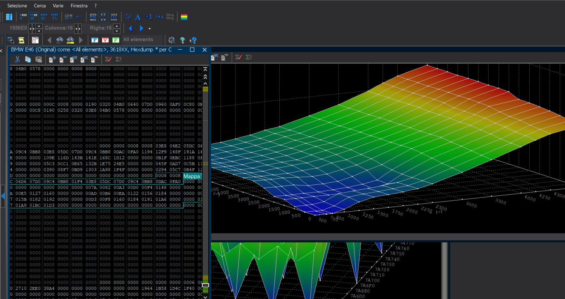Increase Colonne:16 with right arrow
The width and height of the screenshot is (565, 299).
coord(79,28)
